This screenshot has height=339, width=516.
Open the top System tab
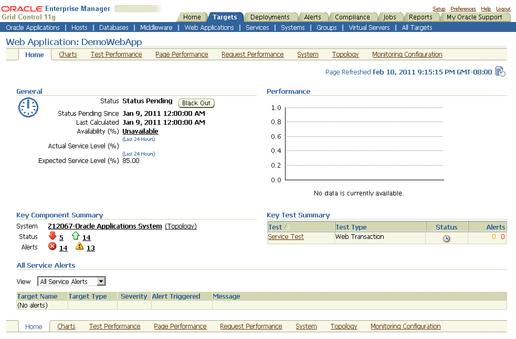[x=308, y=54]
